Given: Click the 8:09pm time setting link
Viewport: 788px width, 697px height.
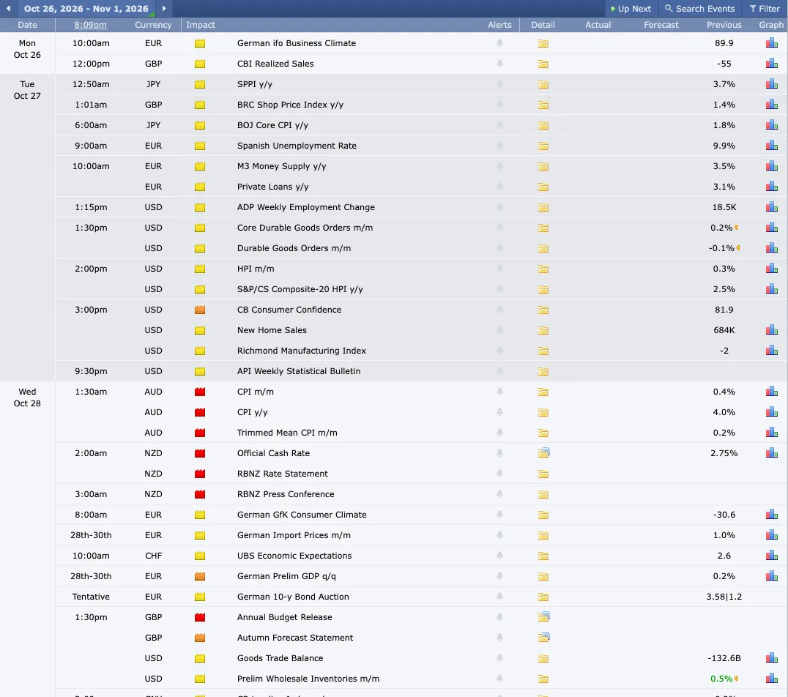Looking at the screenshot, I should 91,25.
